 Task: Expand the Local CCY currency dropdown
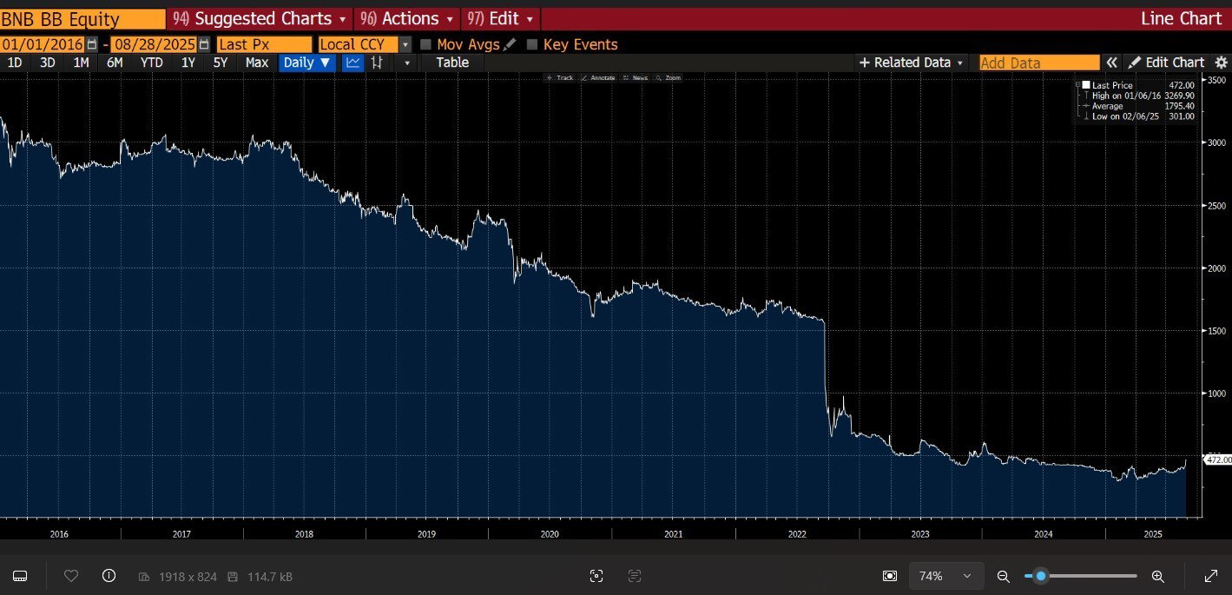(405, 44)
